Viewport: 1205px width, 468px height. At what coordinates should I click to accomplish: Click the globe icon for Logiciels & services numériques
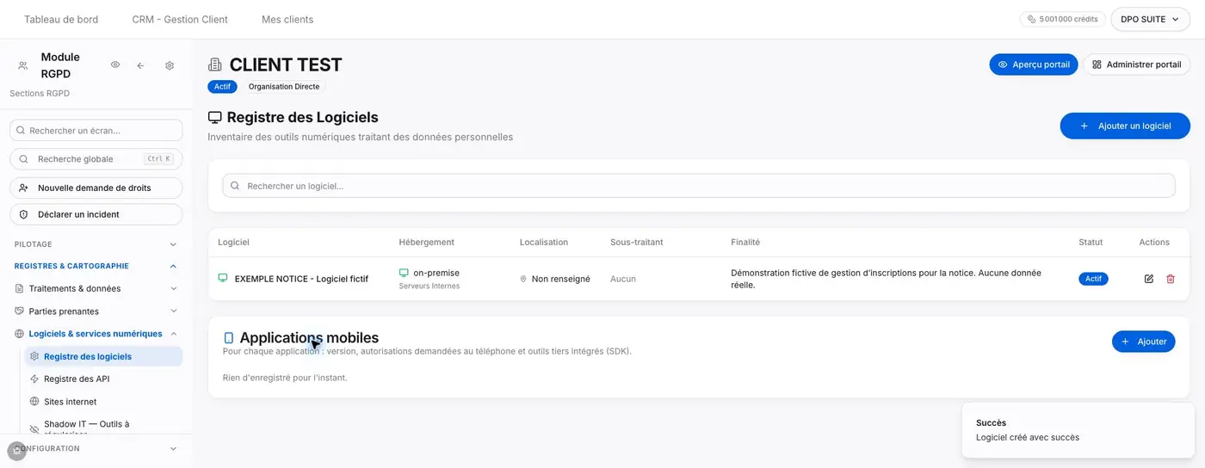coord(20,334)
